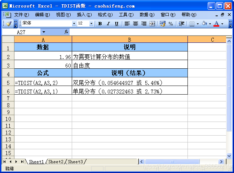Center align text in toolbar
This screenshot has height=173, width=234.
(x=135, y=24)
